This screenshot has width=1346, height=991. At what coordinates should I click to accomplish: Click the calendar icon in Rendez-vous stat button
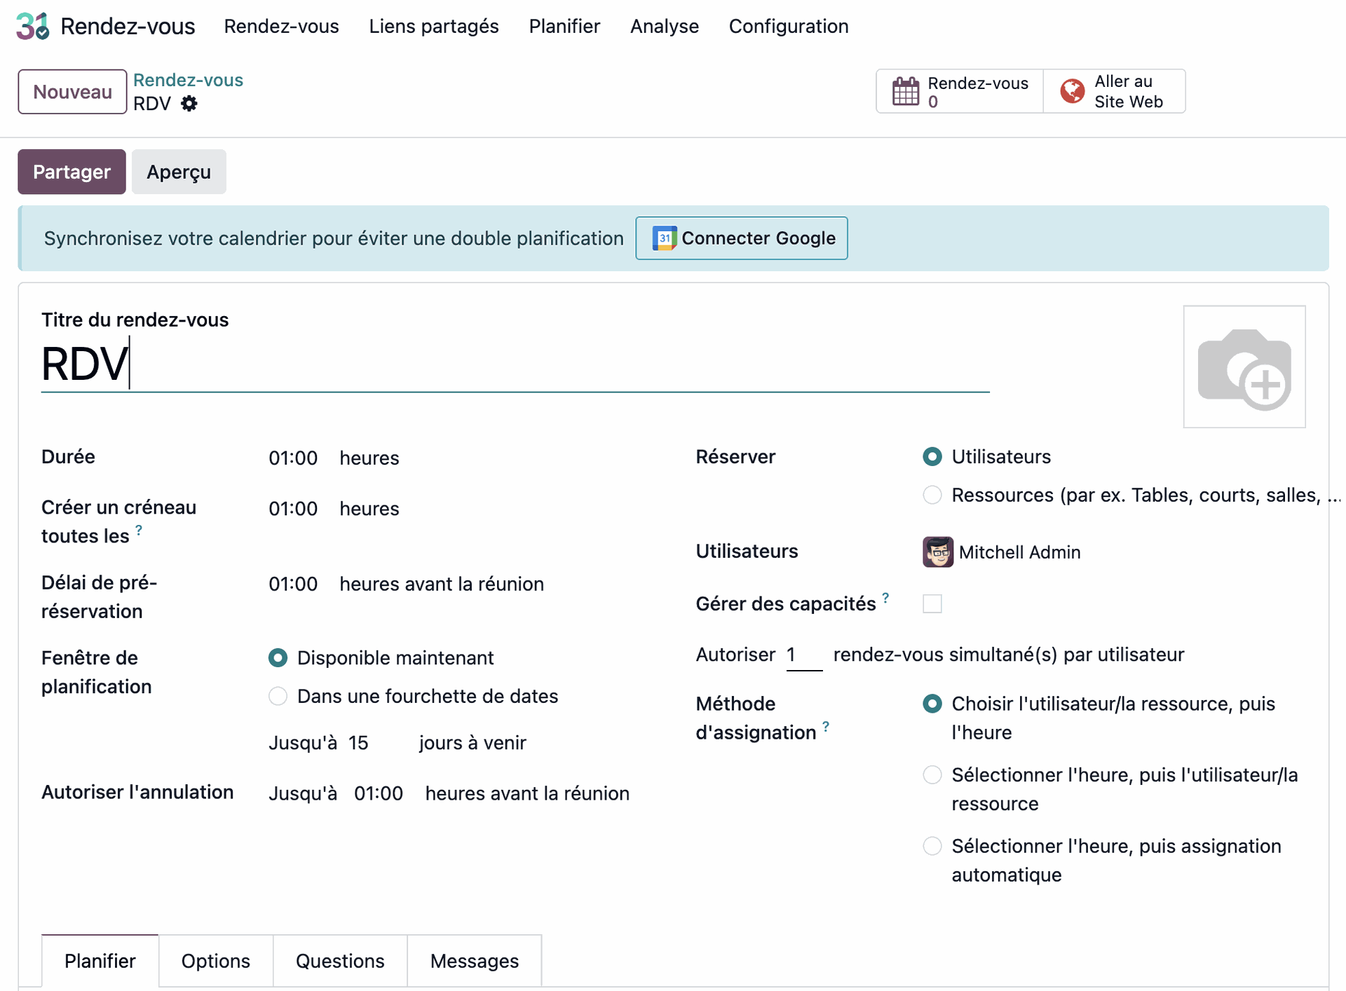point(905,92)
